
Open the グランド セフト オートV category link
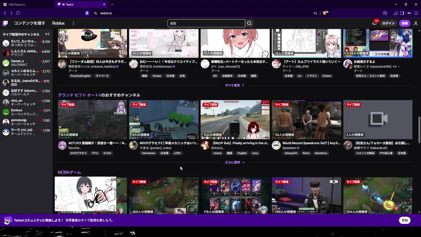coord(79,95)
